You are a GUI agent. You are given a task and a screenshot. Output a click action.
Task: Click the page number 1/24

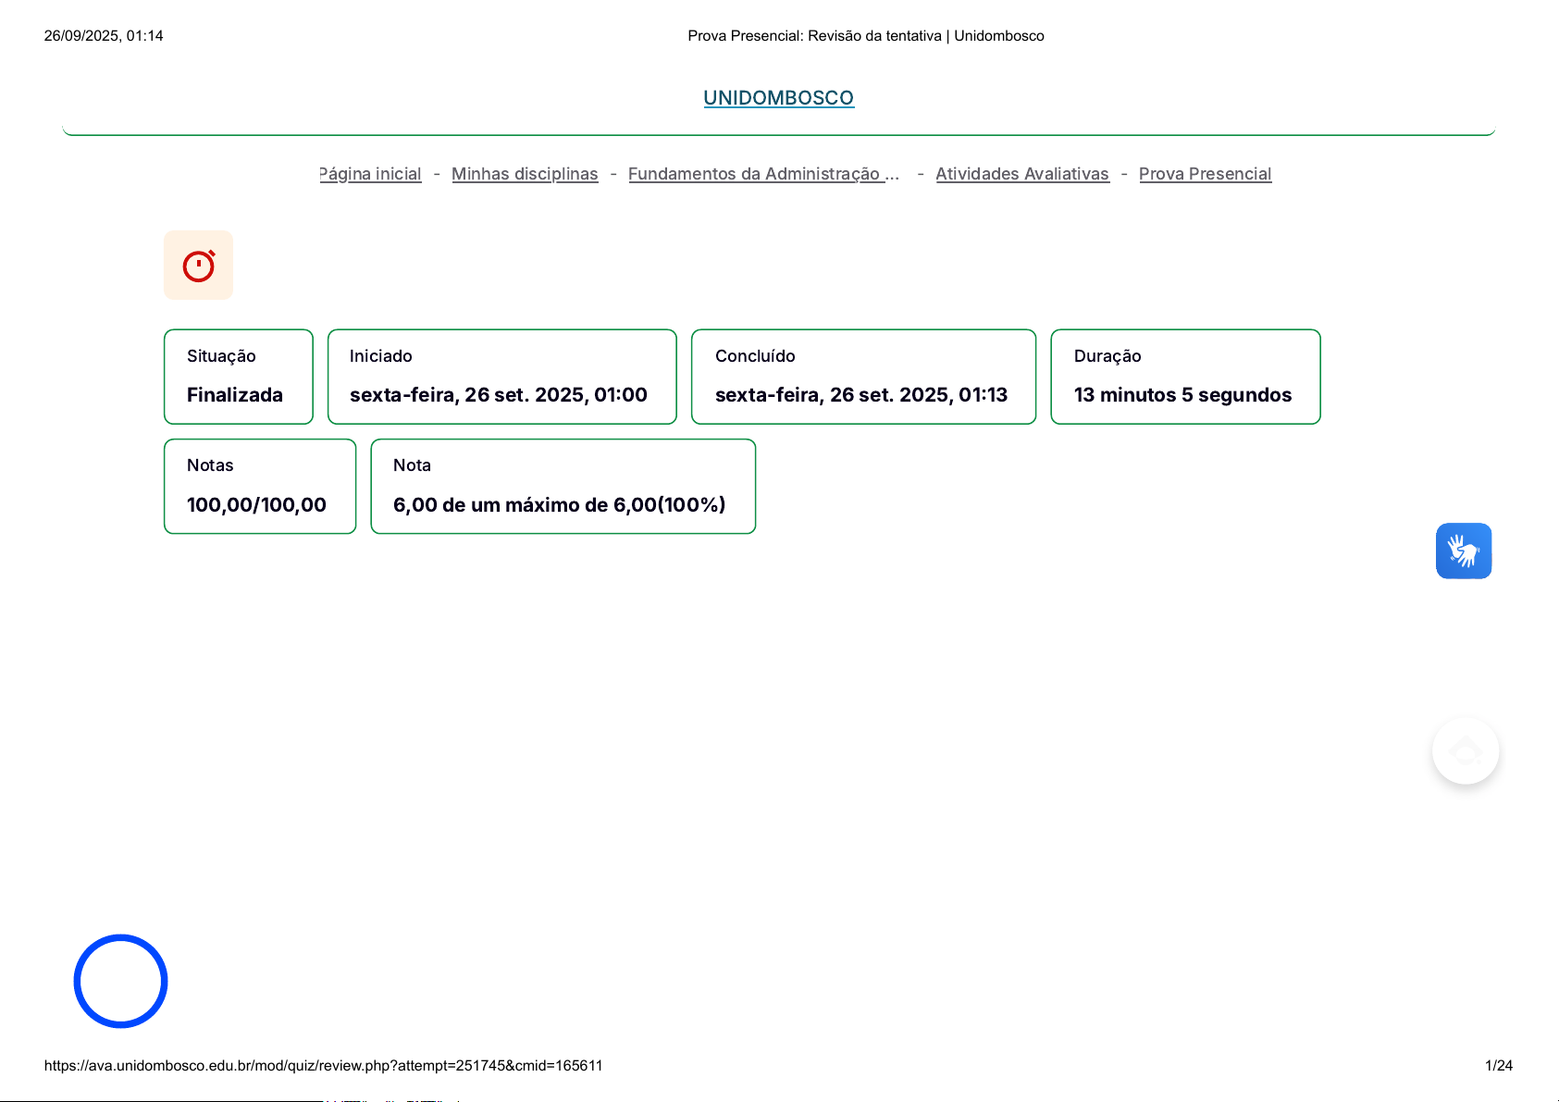(1498, 1066)
